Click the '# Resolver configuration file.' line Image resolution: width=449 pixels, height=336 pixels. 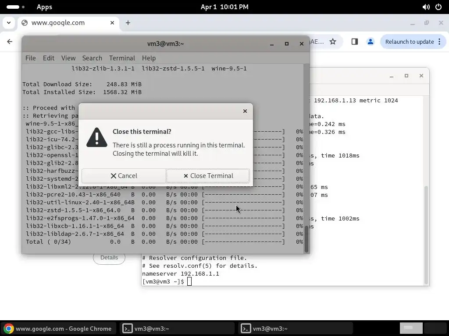194,258
